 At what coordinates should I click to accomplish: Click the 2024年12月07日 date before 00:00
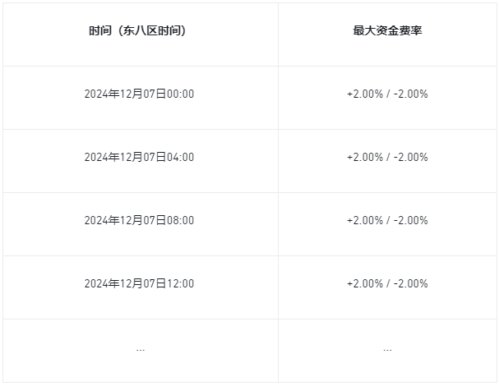point(125,94)
